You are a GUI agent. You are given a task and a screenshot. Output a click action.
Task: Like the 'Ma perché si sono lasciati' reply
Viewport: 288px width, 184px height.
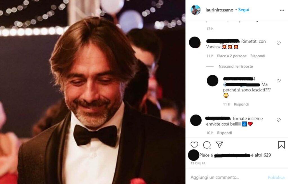(x=279, y=80)
